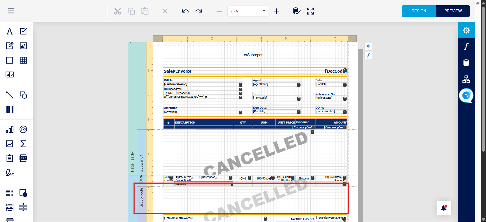
Task: Open the Field List database panel
Action: [466, 63]
